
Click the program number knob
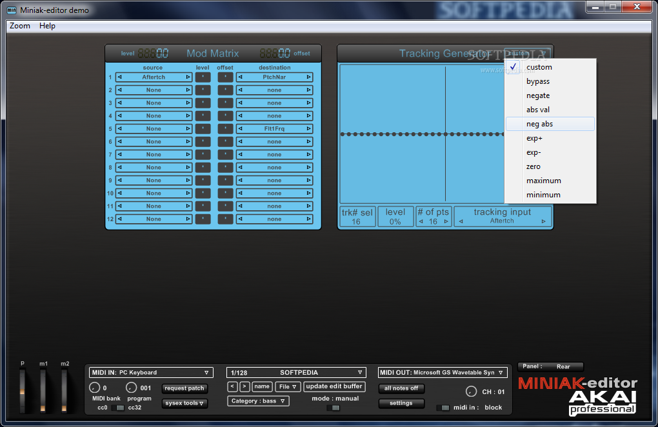132,388
